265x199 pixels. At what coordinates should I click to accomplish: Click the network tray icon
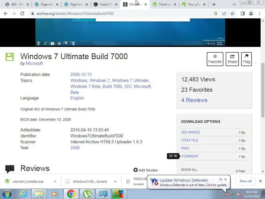[233, 194]
